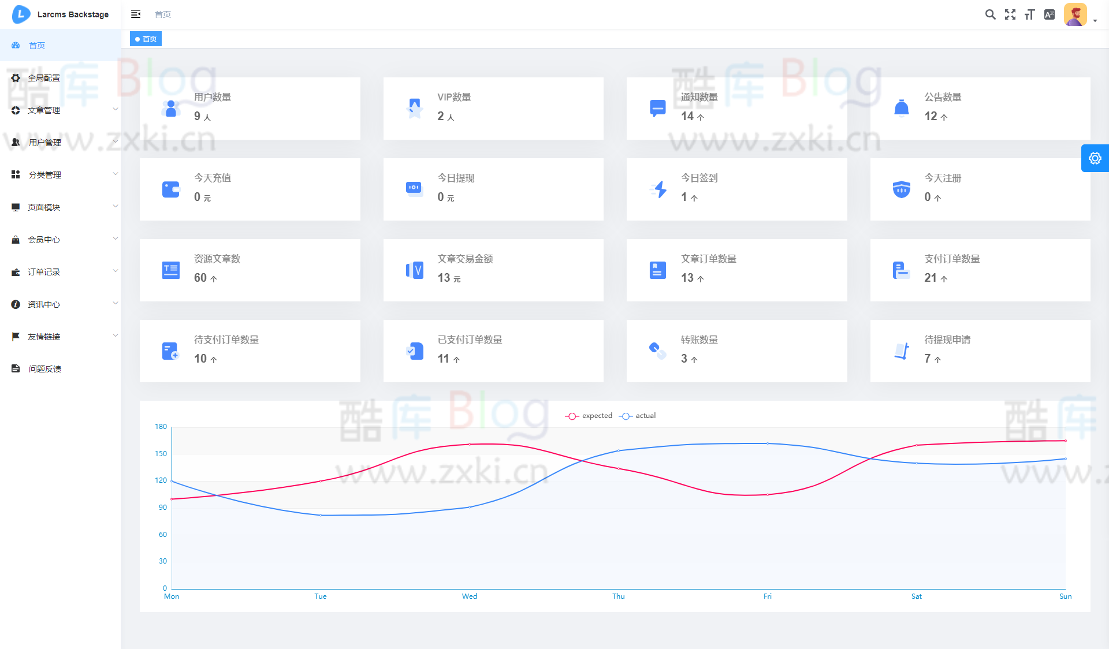
Task: Open 问题反馈 in the sidebar
Action: [x=45, y=368]
